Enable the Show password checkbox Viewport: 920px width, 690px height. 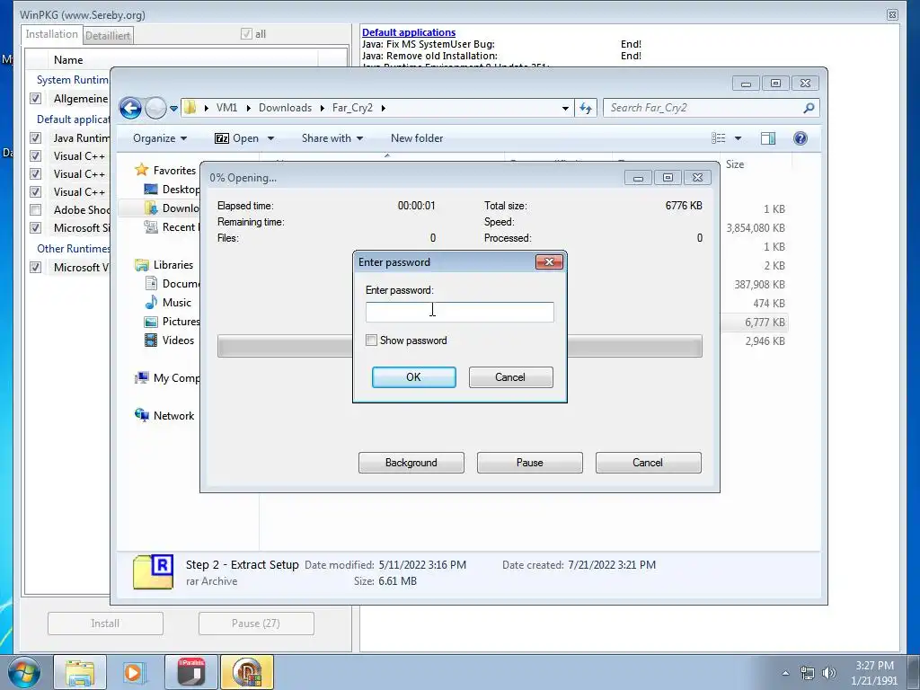coord(371,341)
